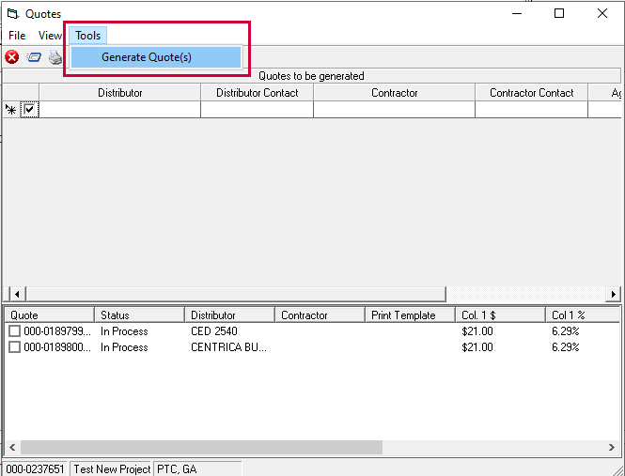
Task: Click the empty Distributor cell in the new row
Action: (119, 110)
